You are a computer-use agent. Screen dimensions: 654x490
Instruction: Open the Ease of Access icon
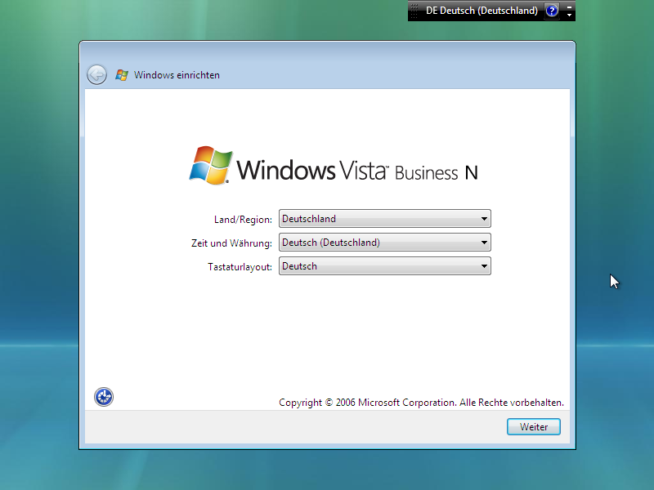(x=104, y=397)
